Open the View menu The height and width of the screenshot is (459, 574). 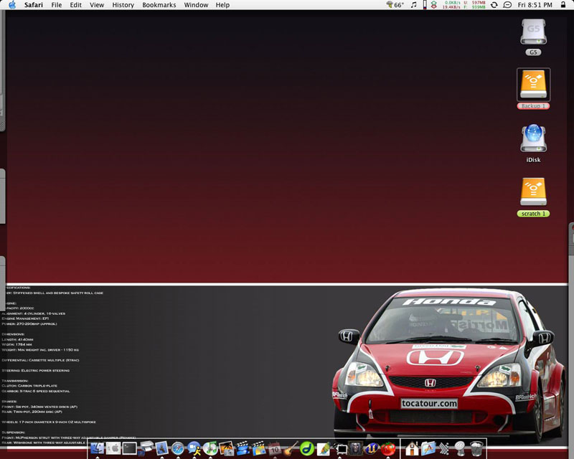tap(97, 5)
